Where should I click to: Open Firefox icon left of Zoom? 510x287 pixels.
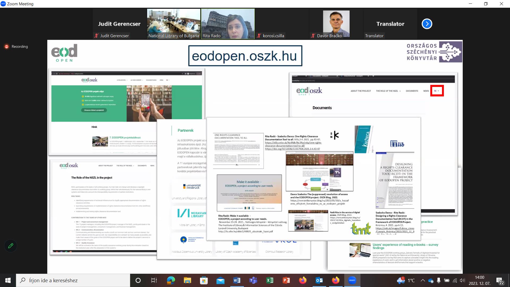tap(335, 280)
